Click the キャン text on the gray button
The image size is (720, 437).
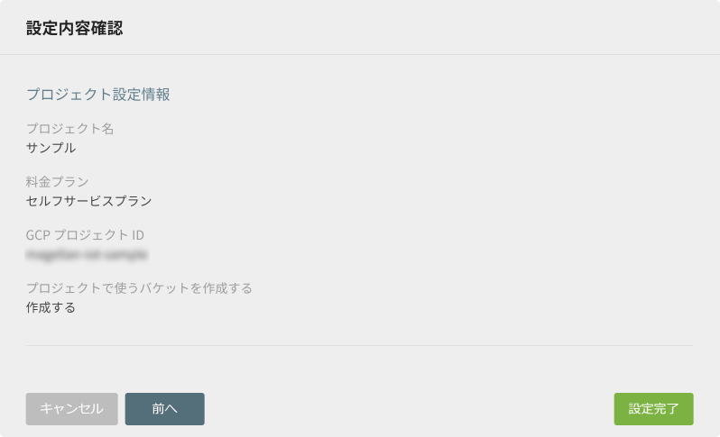(59, 408)
